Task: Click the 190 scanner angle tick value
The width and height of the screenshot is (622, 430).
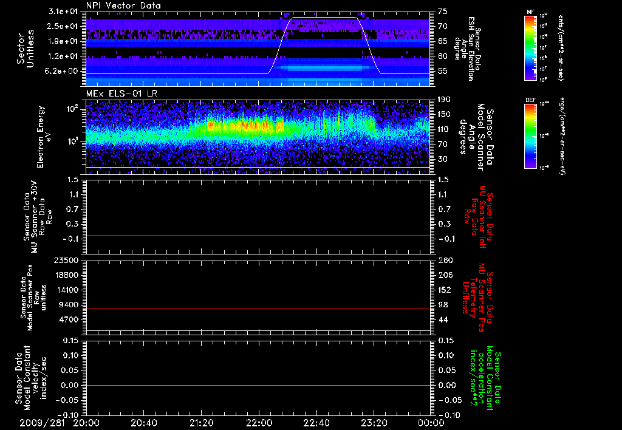Action: tap(445, 100)
